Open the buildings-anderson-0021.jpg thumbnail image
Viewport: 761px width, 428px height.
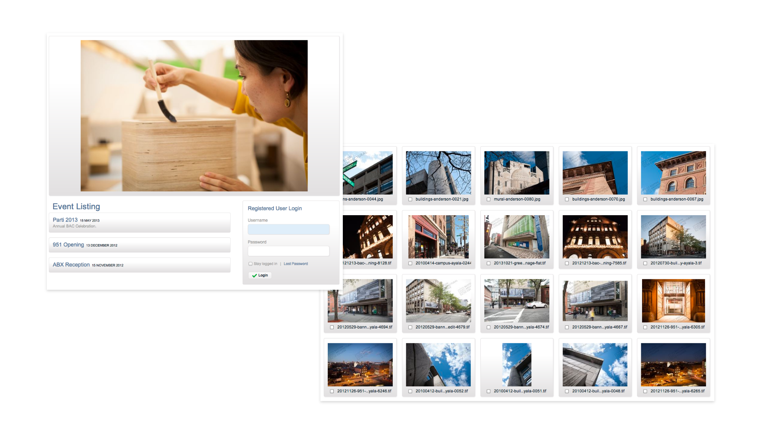coord(438,173)
